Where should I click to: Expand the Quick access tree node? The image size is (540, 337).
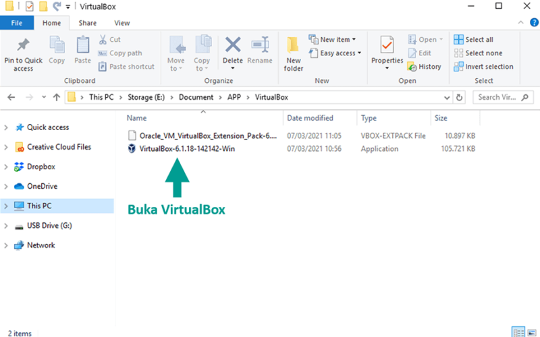click(6, 127)
